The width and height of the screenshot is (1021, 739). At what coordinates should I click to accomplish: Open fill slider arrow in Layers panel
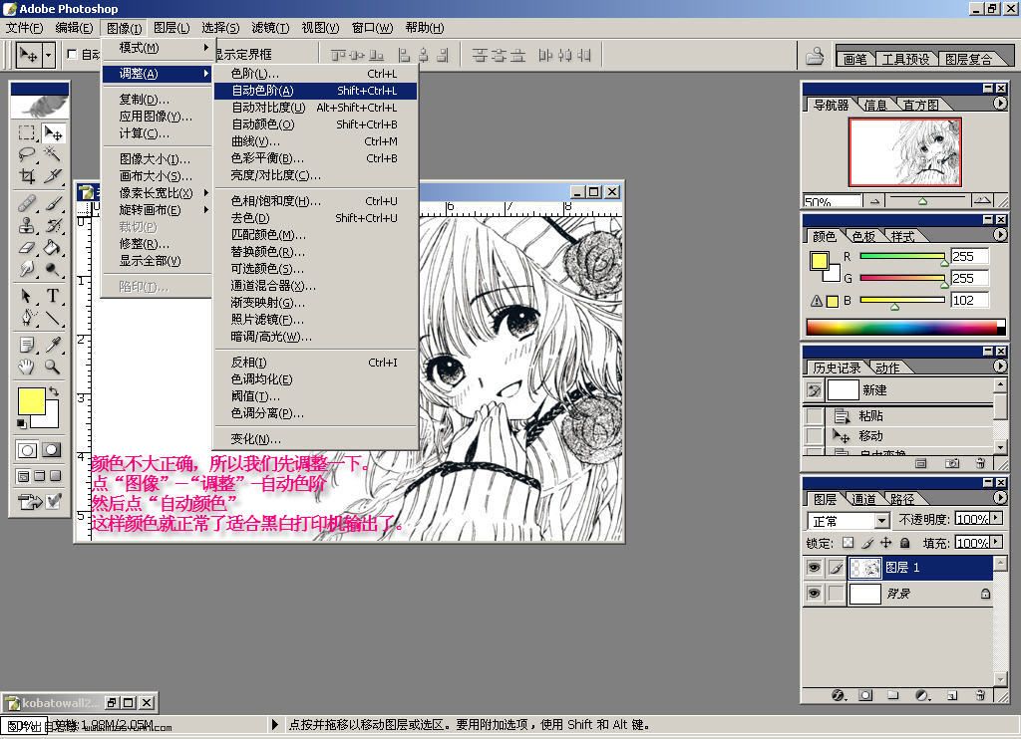[x=996, y=542]
